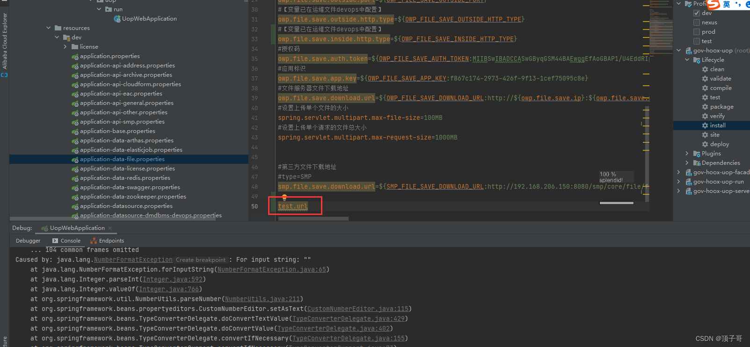Image resolution: width=750 pixels, height=347 pixels.
Task: Open application-data-redis.properties file
Action: pos(125,178)
